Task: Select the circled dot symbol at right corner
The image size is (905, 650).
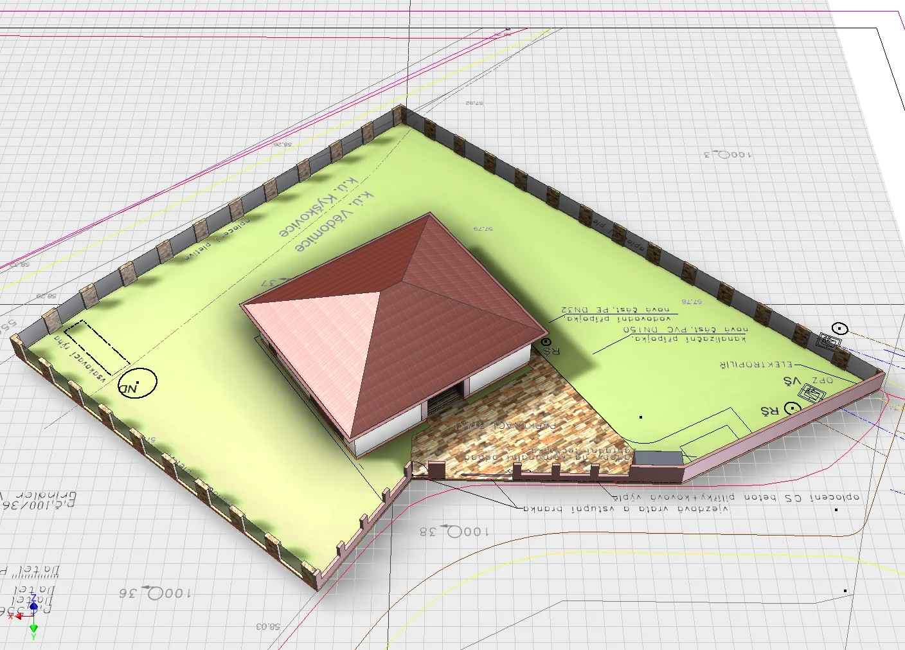Action: coord(839,329)
